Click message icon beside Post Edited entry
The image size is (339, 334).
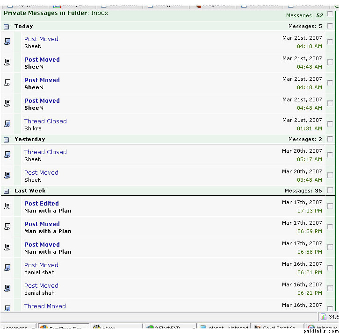pyautogui.click(x=7, y=206)
